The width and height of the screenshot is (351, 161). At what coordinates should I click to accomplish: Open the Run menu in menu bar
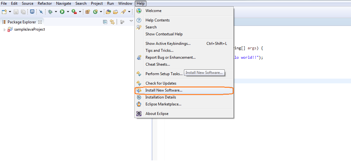[x=110, y=3]
